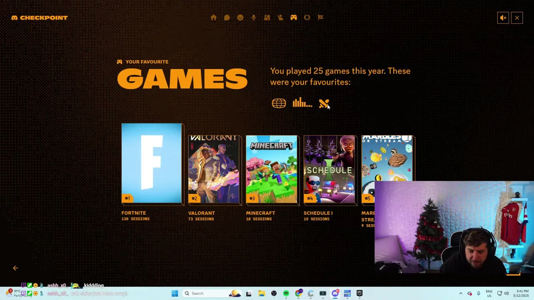
Task: Show hidden system tray icons
Action: (x=461, y=293)
